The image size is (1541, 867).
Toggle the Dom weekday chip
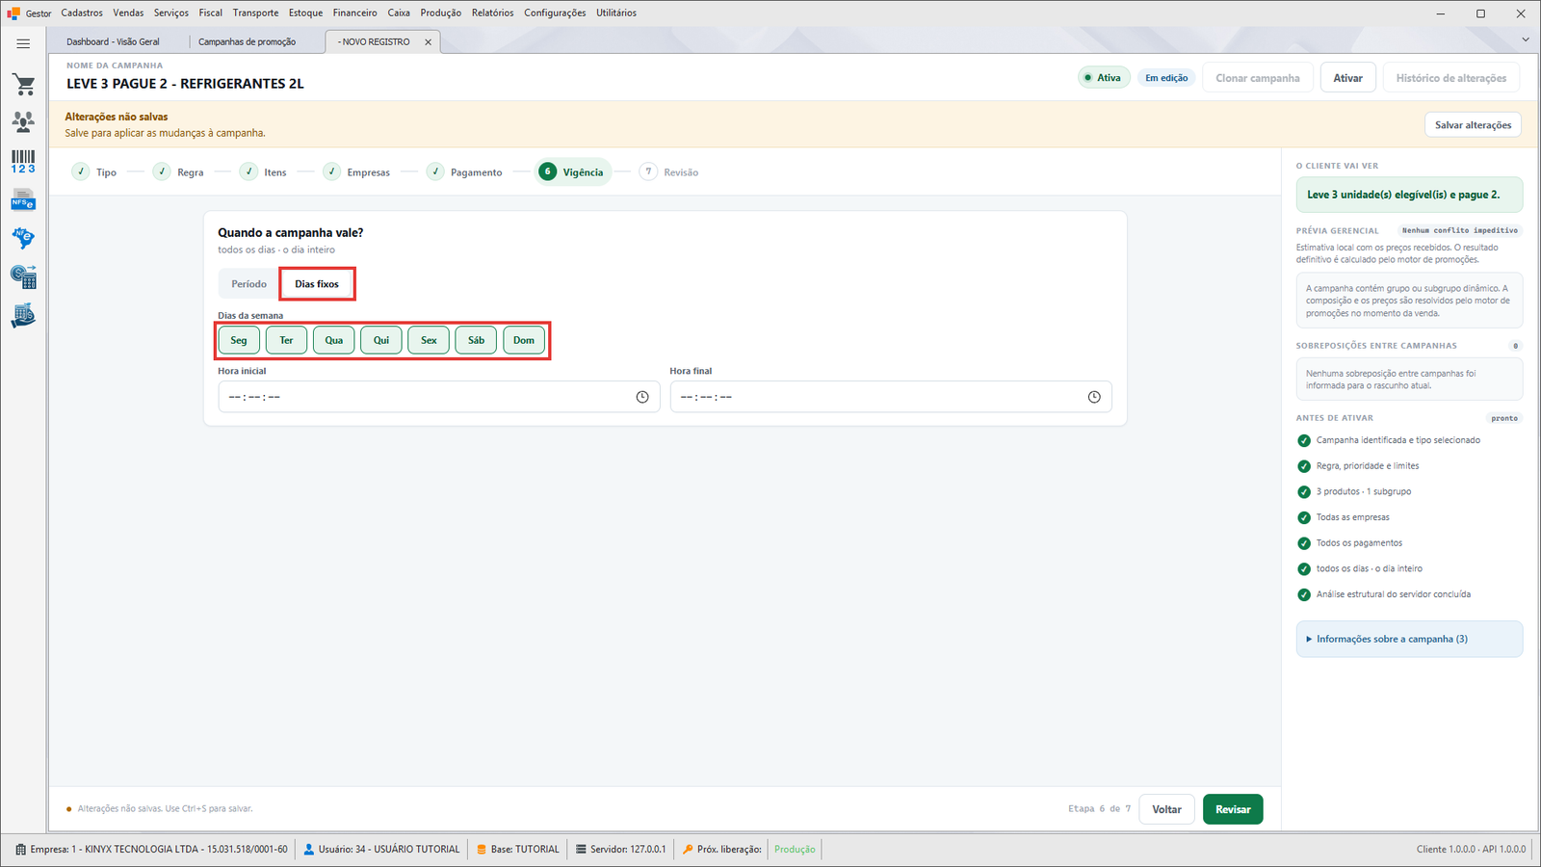tap(524, 340)
